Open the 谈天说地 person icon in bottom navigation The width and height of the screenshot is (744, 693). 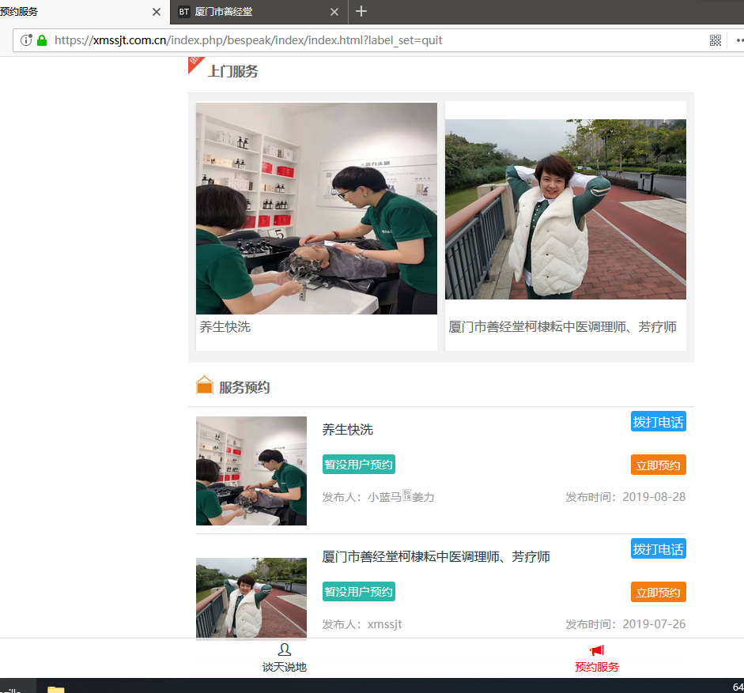pyautogui.click(x=284, y=650)
